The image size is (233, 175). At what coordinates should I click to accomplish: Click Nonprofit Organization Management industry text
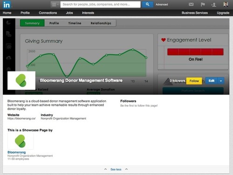point(63,118)
